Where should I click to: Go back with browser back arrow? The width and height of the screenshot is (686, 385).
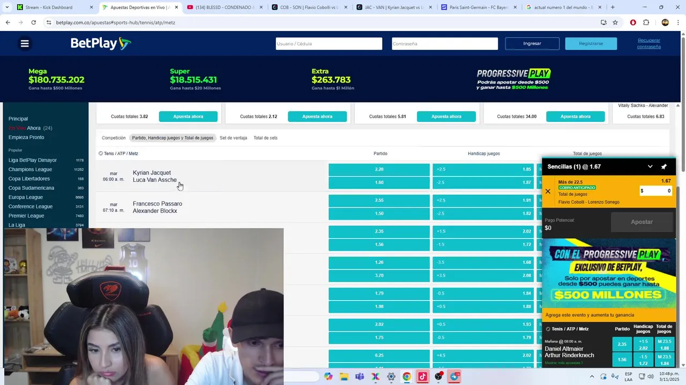click(x=8, y=22)
